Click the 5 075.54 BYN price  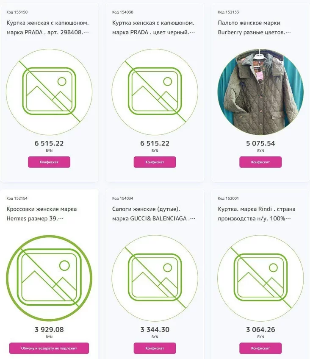point(260,143)
